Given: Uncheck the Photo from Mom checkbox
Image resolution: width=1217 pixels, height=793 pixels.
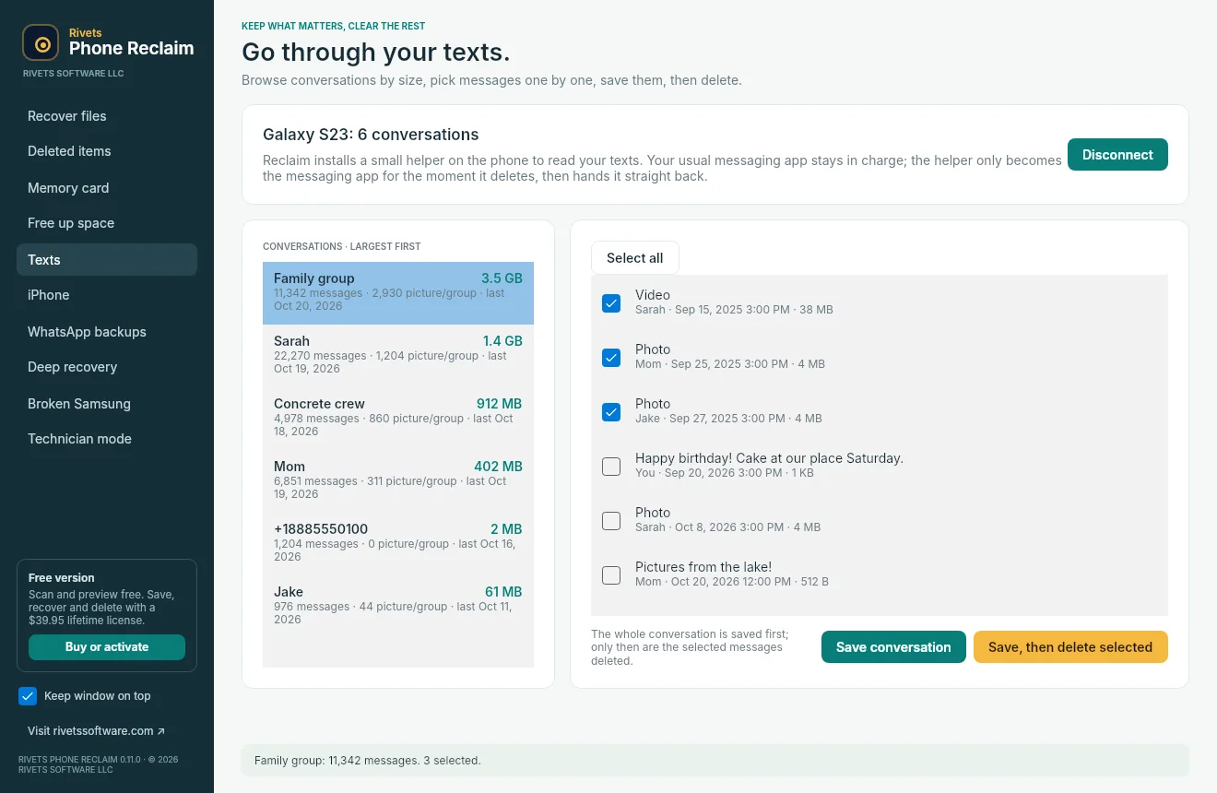Looking at the screenshot, I should (x=611, y=358).
